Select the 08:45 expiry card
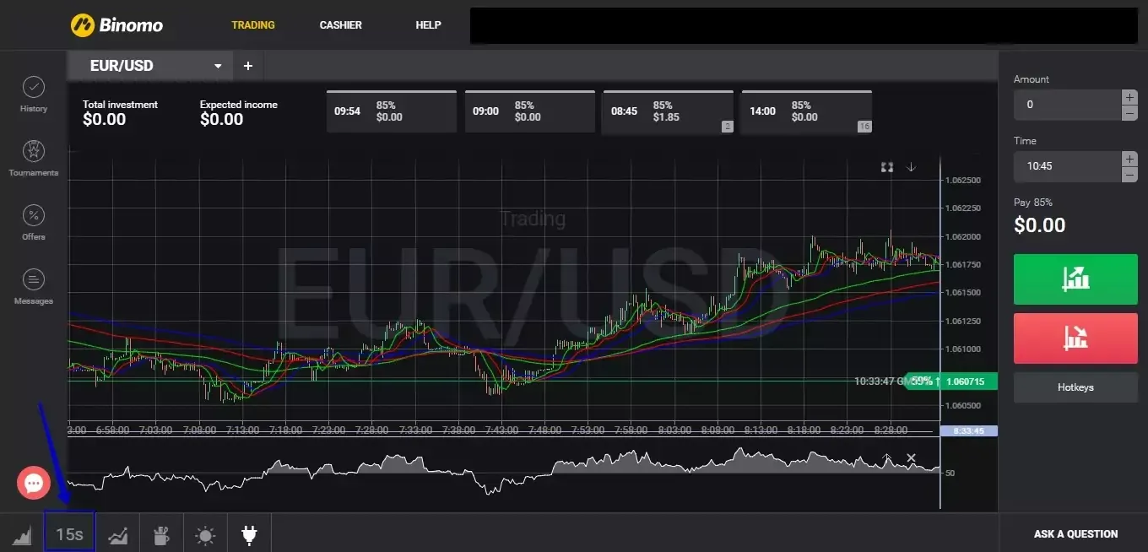 (x=668, y=111)
